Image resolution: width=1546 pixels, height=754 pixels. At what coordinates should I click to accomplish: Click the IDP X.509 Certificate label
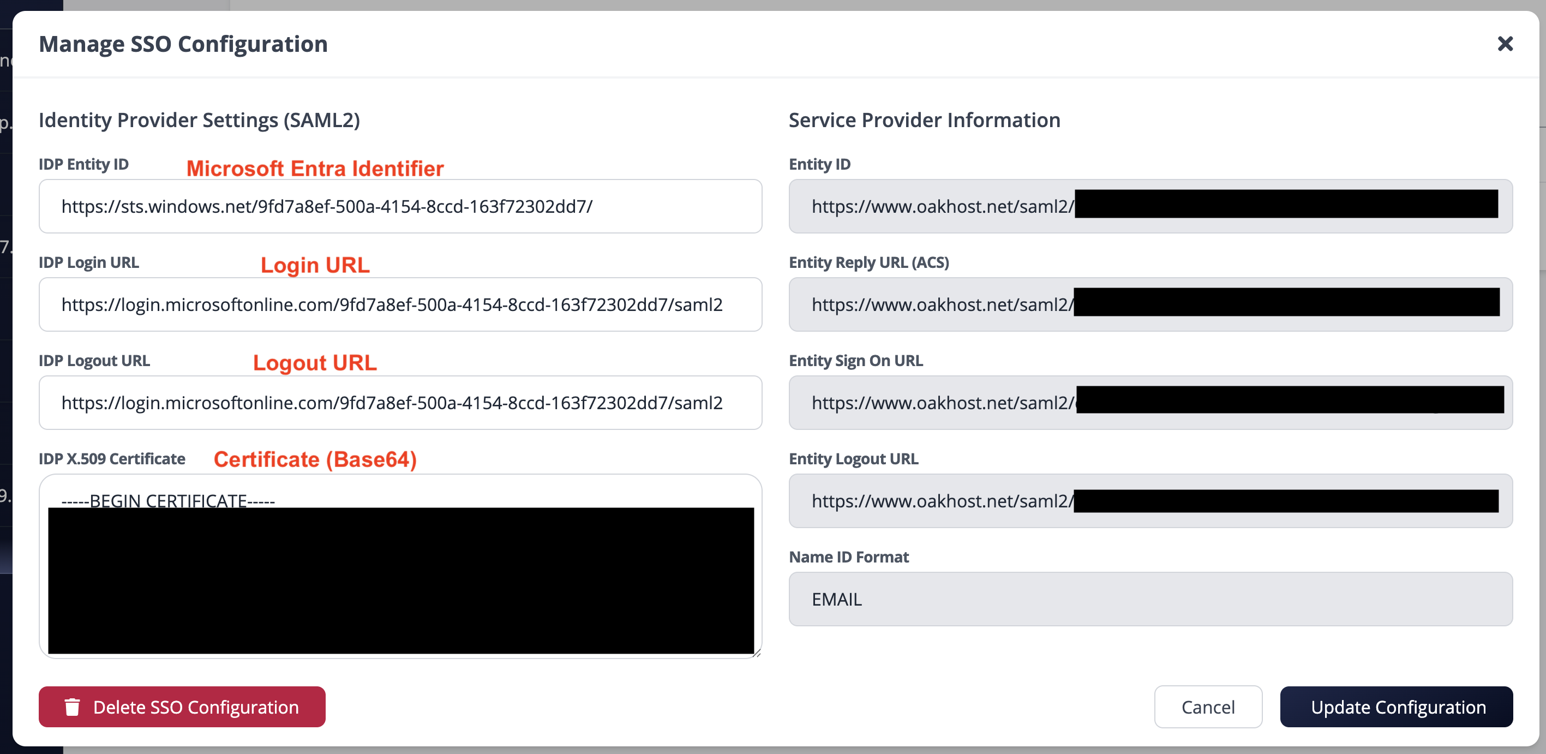coord(112,459)
